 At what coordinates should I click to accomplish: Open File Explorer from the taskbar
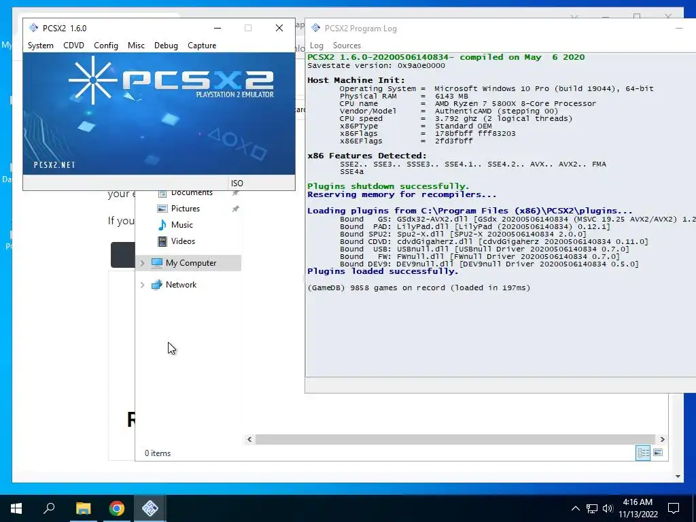pos(83,508)
